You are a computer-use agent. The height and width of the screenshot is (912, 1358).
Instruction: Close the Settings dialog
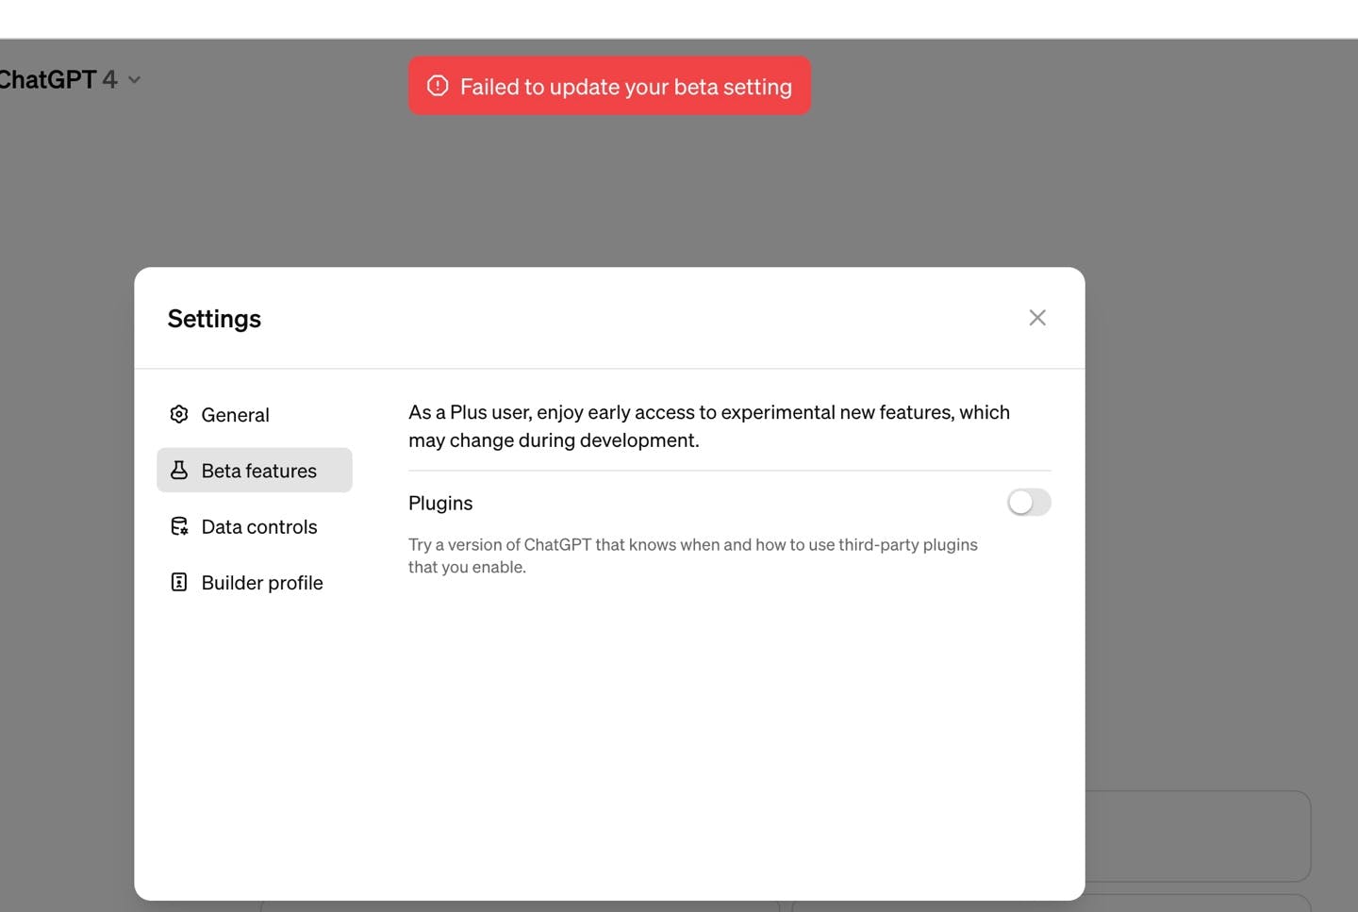click(x=1037, y=318)
